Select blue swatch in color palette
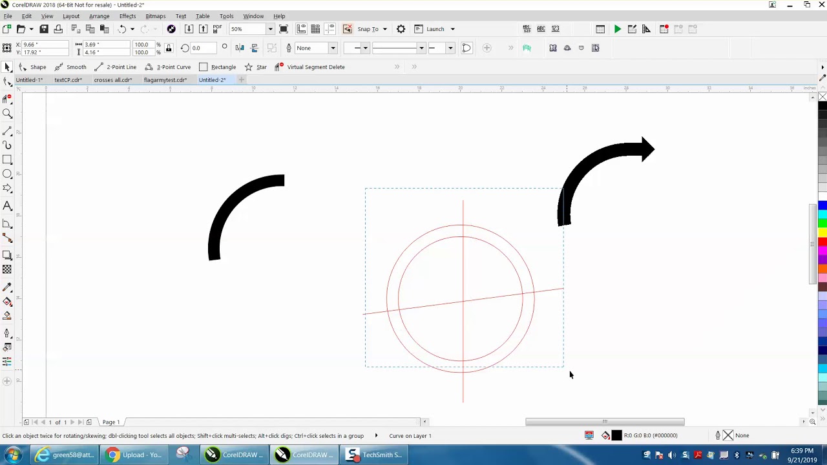The image size is (827, 465). pos(822,206)
